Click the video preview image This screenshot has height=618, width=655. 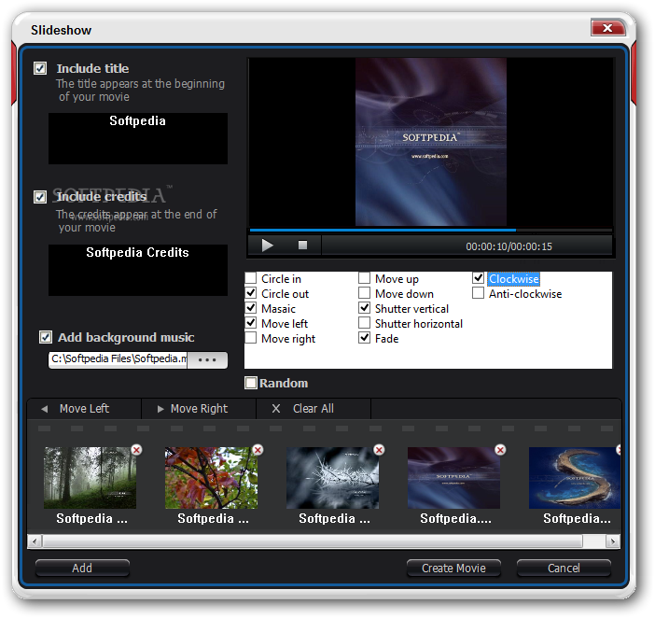[x=431, y=142]
